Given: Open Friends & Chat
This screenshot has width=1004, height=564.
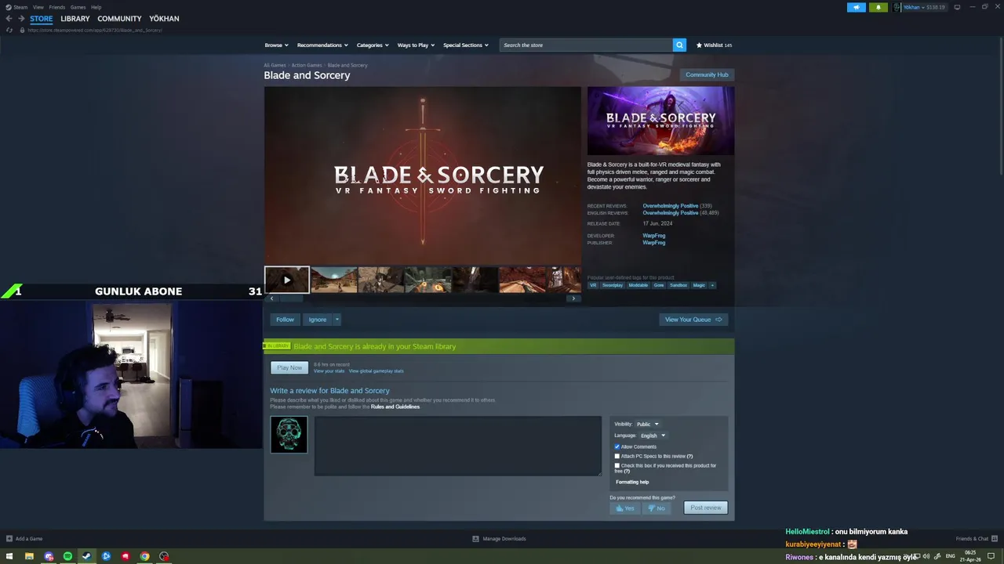Looking at the screenshot, I should pos(976,538).
